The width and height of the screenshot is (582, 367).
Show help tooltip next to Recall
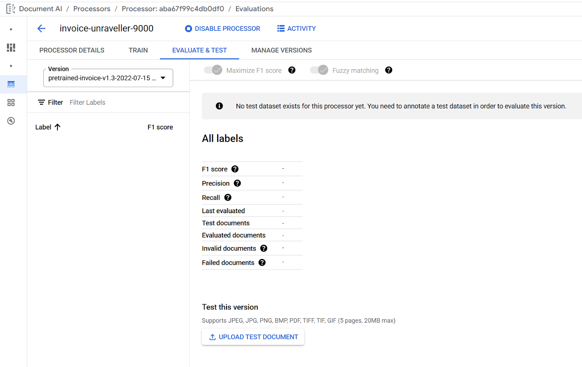pos(228,197)
